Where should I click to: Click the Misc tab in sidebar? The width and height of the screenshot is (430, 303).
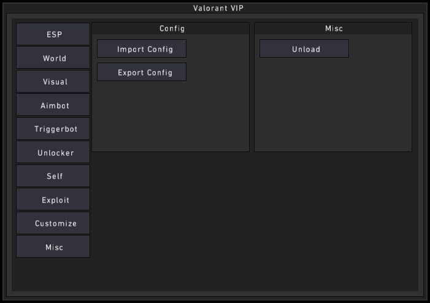click(53, 247)
